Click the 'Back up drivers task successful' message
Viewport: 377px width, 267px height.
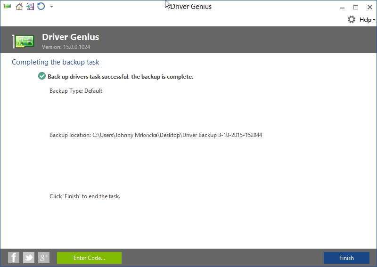point(121,77)
